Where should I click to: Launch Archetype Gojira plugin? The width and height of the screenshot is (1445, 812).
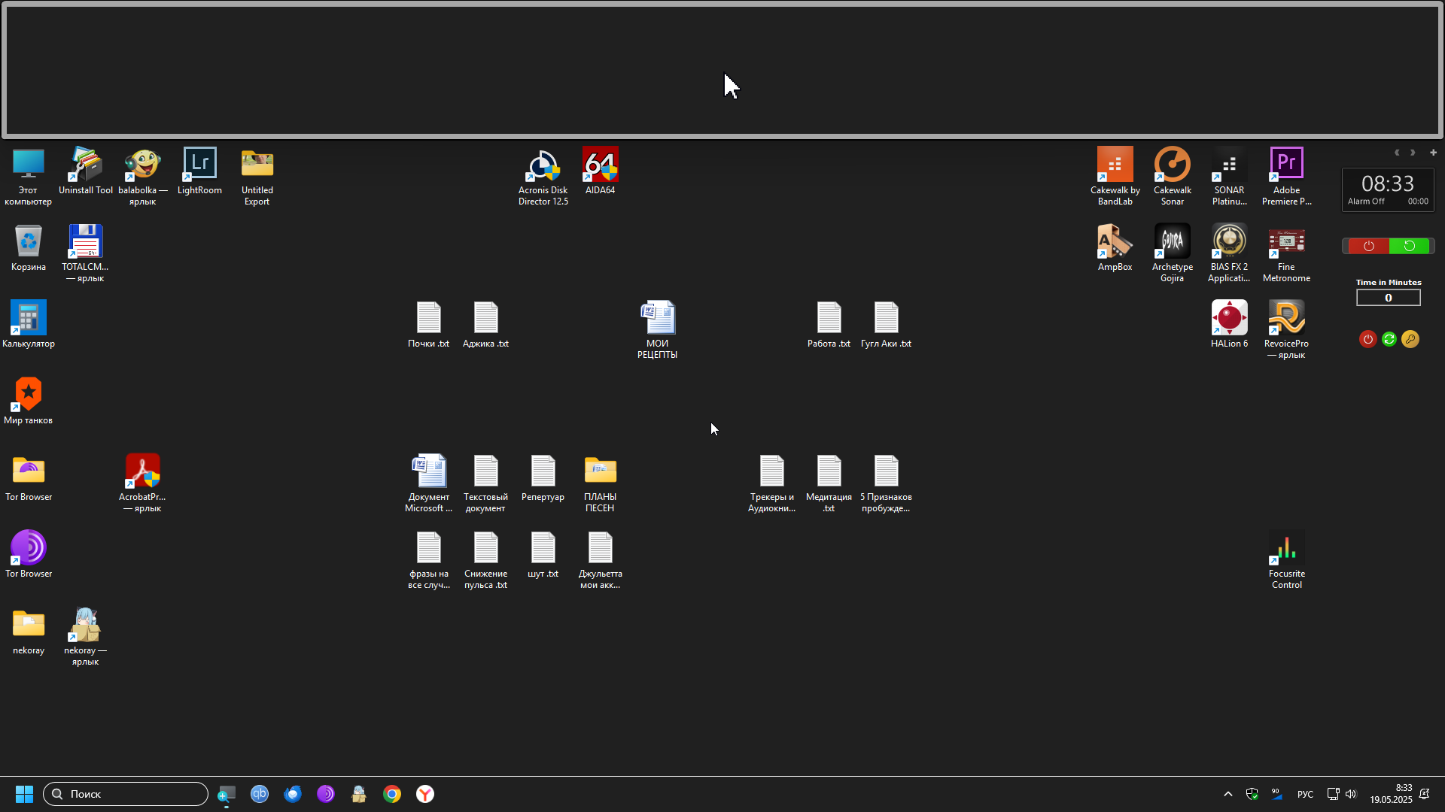[1172, 253]
